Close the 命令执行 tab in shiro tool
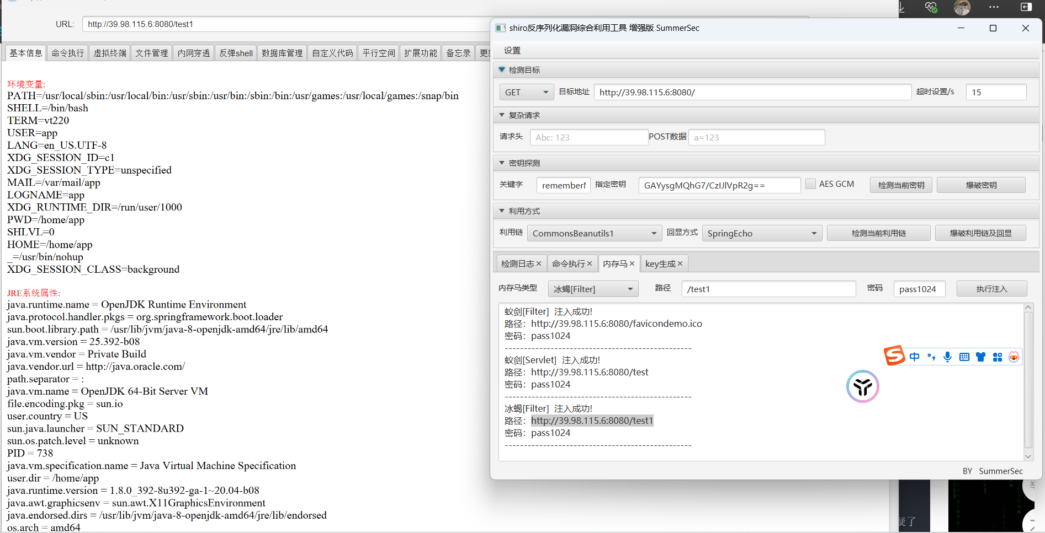The image size is (1045, 533). pyautogui.click(x=590, y=263)
